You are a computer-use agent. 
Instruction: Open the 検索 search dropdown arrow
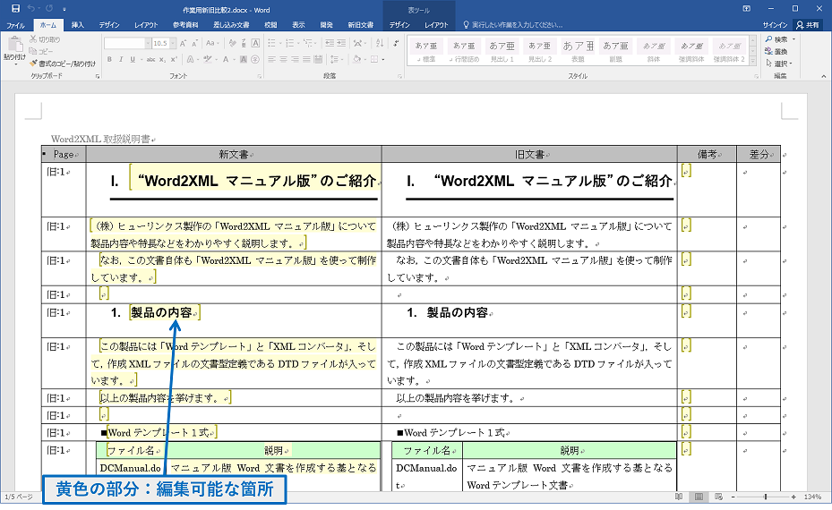click(793, 39)
